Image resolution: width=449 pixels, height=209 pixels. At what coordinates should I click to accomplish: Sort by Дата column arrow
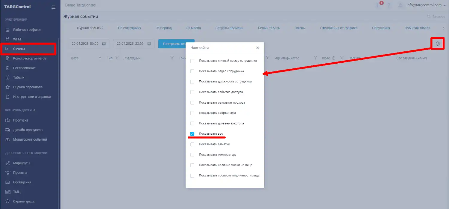click(x=100, y=58)
